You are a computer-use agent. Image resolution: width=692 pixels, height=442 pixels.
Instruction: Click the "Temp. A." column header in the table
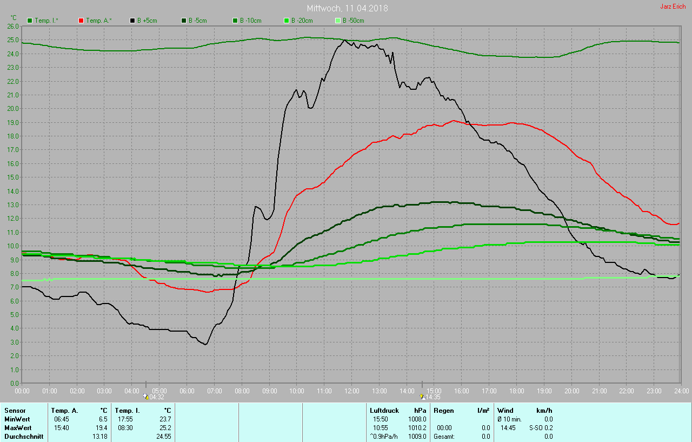tap(64, 411)
